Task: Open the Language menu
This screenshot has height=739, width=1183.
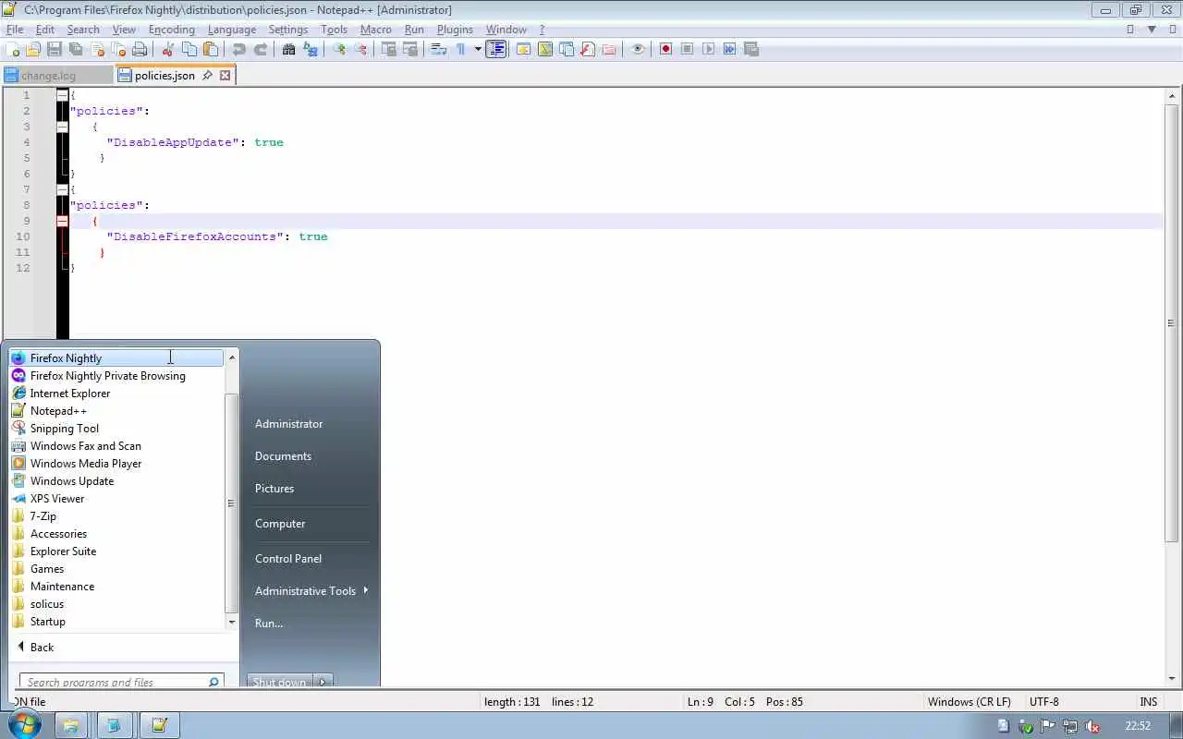Action: coord(231,30)
